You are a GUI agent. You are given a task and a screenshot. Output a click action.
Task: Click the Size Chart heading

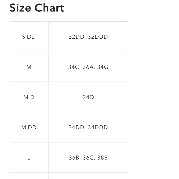tap(37, 8)
